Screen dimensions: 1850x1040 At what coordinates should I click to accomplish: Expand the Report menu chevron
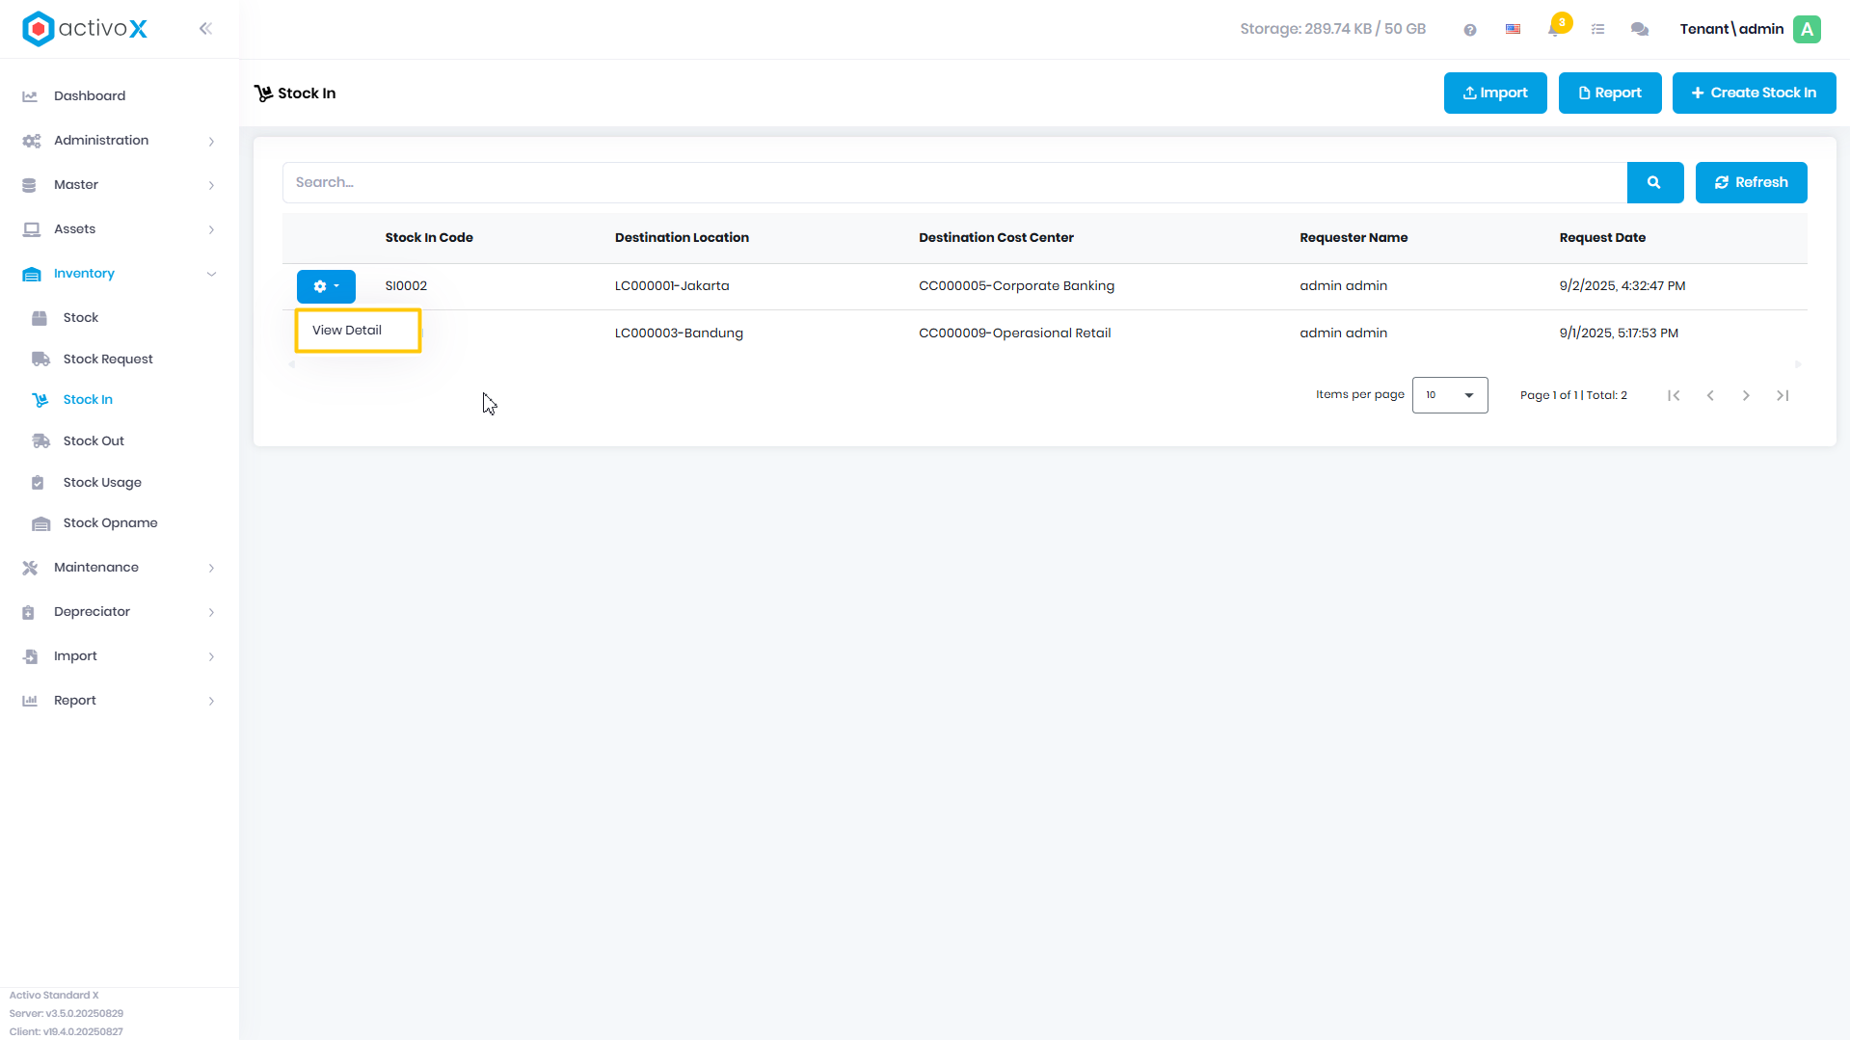tap(211, 701)
